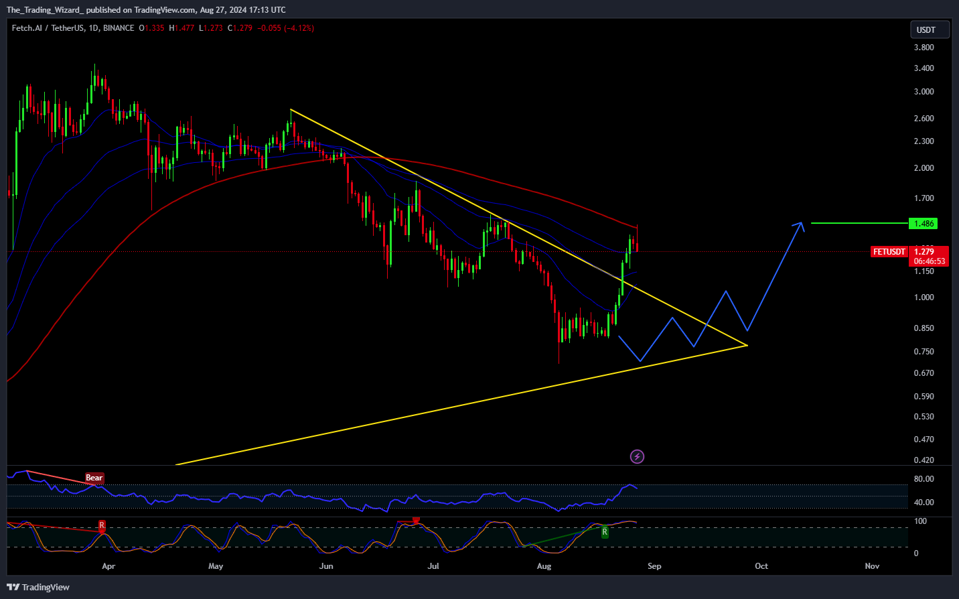This screenshot has width=959, height=599.
Task: Click the USDT currency button
Action: click(929, 29)
